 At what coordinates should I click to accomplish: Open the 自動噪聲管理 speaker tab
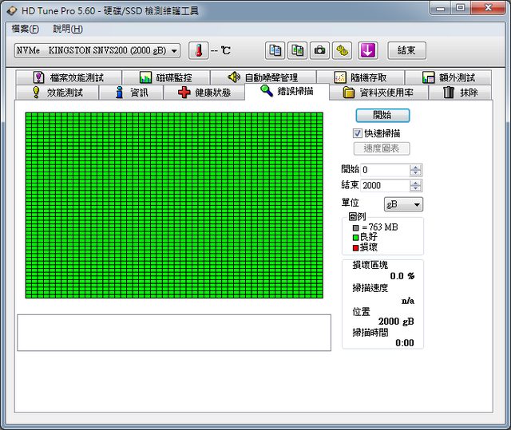tap(263, 77)
